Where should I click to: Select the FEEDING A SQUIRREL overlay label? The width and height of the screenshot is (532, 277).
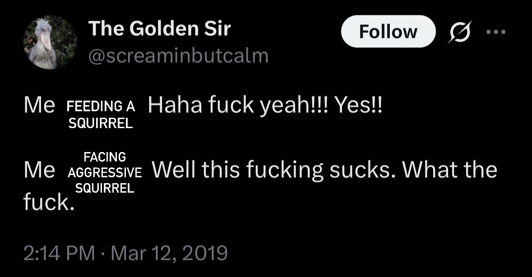(101, 115)
